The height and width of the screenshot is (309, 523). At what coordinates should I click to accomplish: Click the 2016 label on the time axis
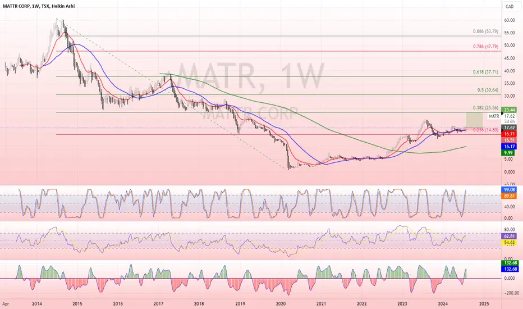point(118,303)
